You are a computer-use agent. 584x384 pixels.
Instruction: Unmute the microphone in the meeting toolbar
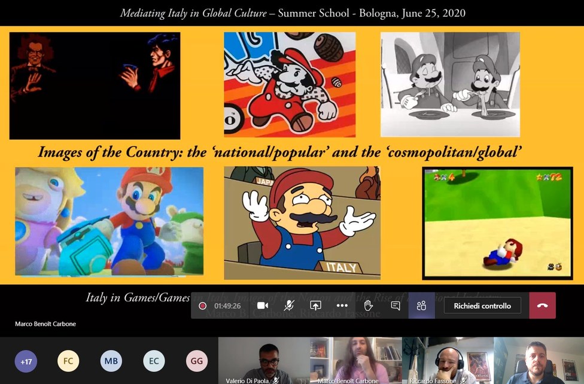tap(289, 306)
